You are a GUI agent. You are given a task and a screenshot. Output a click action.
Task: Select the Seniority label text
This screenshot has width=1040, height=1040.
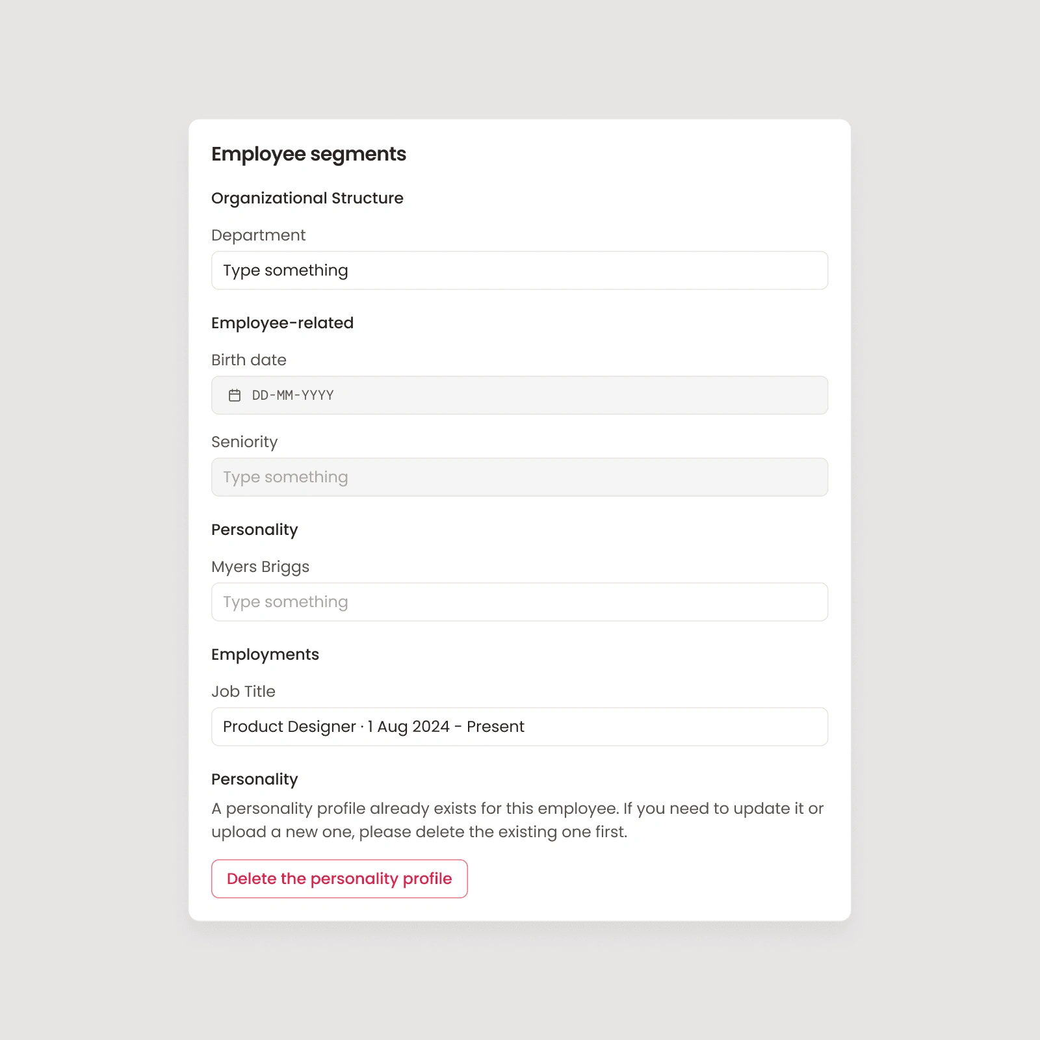[x=244, y=442]
